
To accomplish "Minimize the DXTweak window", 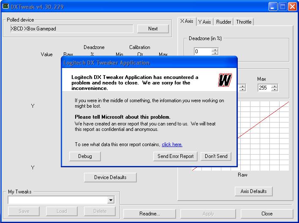I will (273, 7).
